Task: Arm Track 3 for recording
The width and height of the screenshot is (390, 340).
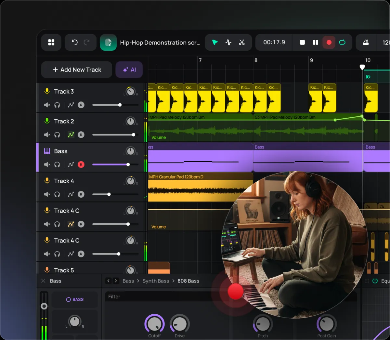Action: 81,105
